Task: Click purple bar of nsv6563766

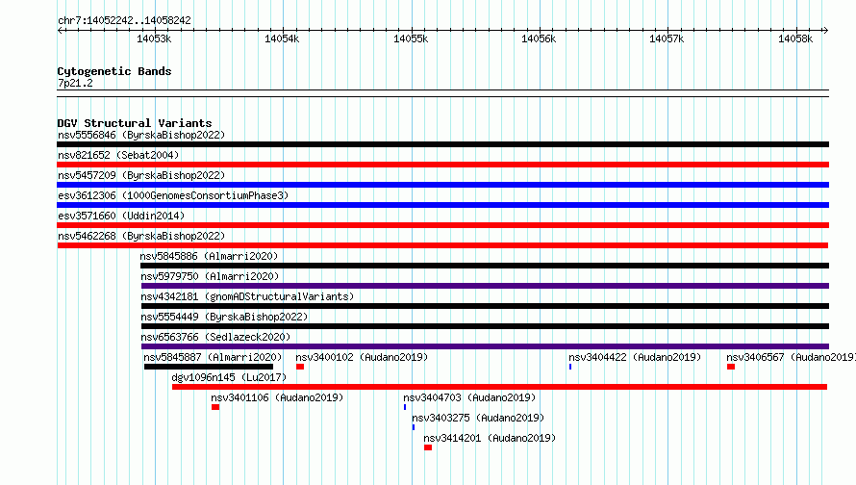Action: coord(485,346)
